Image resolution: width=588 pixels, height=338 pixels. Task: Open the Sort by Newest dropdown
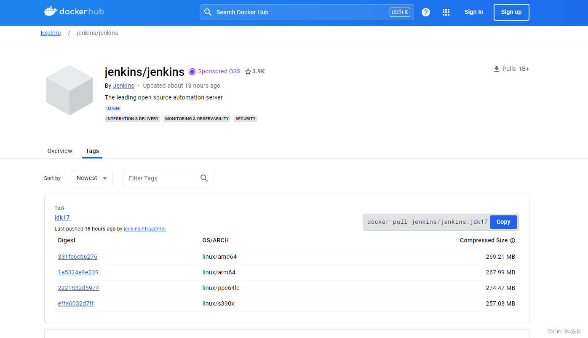[x=91, y=178]
